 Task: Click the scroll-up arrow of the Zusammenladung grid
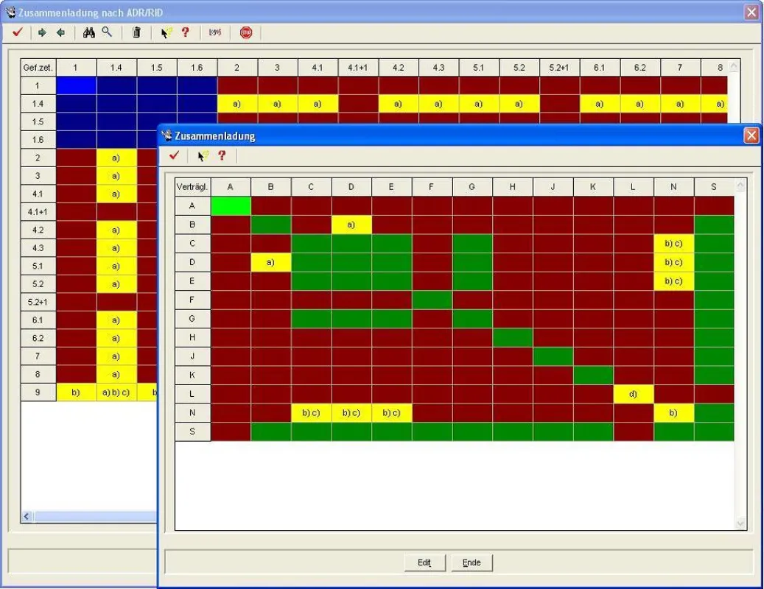[x=740, y=186]
